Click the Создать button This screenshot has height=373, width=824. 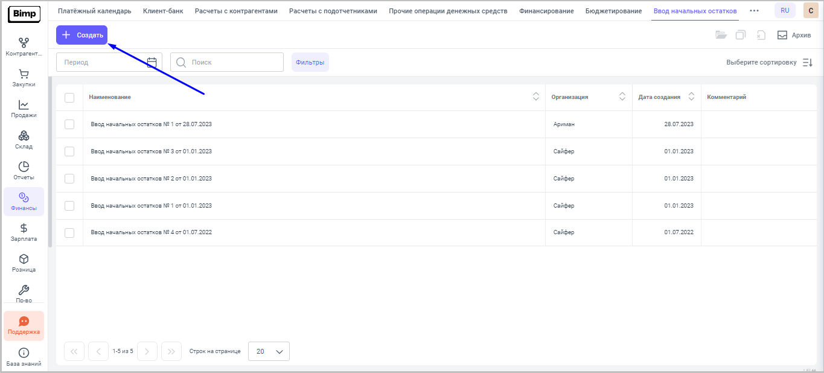[81, 35]
